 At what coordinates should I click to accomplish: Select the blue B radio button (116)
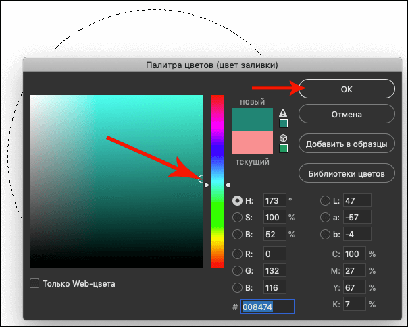(x=237, y=287)
